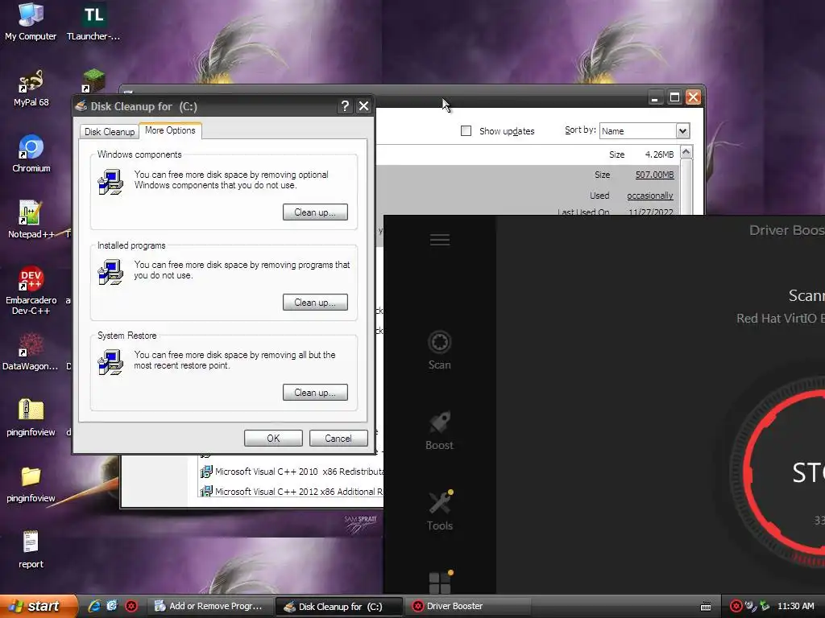Click the scroll up arrow in program list
The width and height of the screenshot is (825, 618).
[686, 152]
